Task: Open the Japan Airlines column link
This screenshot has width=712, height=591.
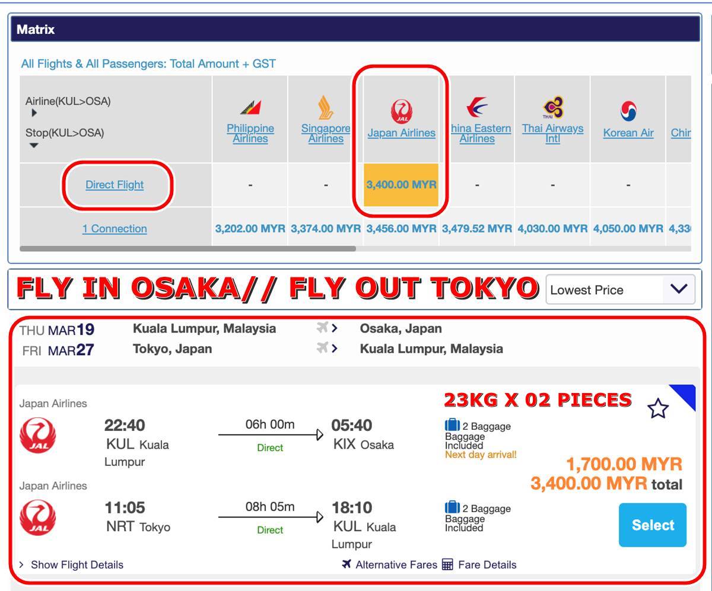Action: [x=402, y=133]
